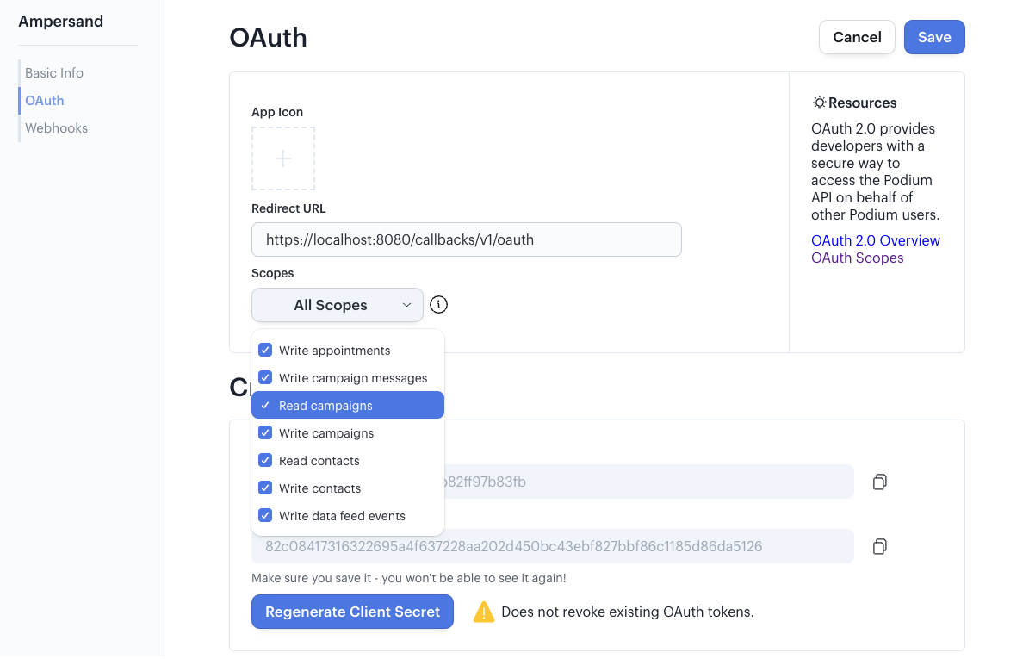Toggle the Read contacts checkbox

point(265,461)
